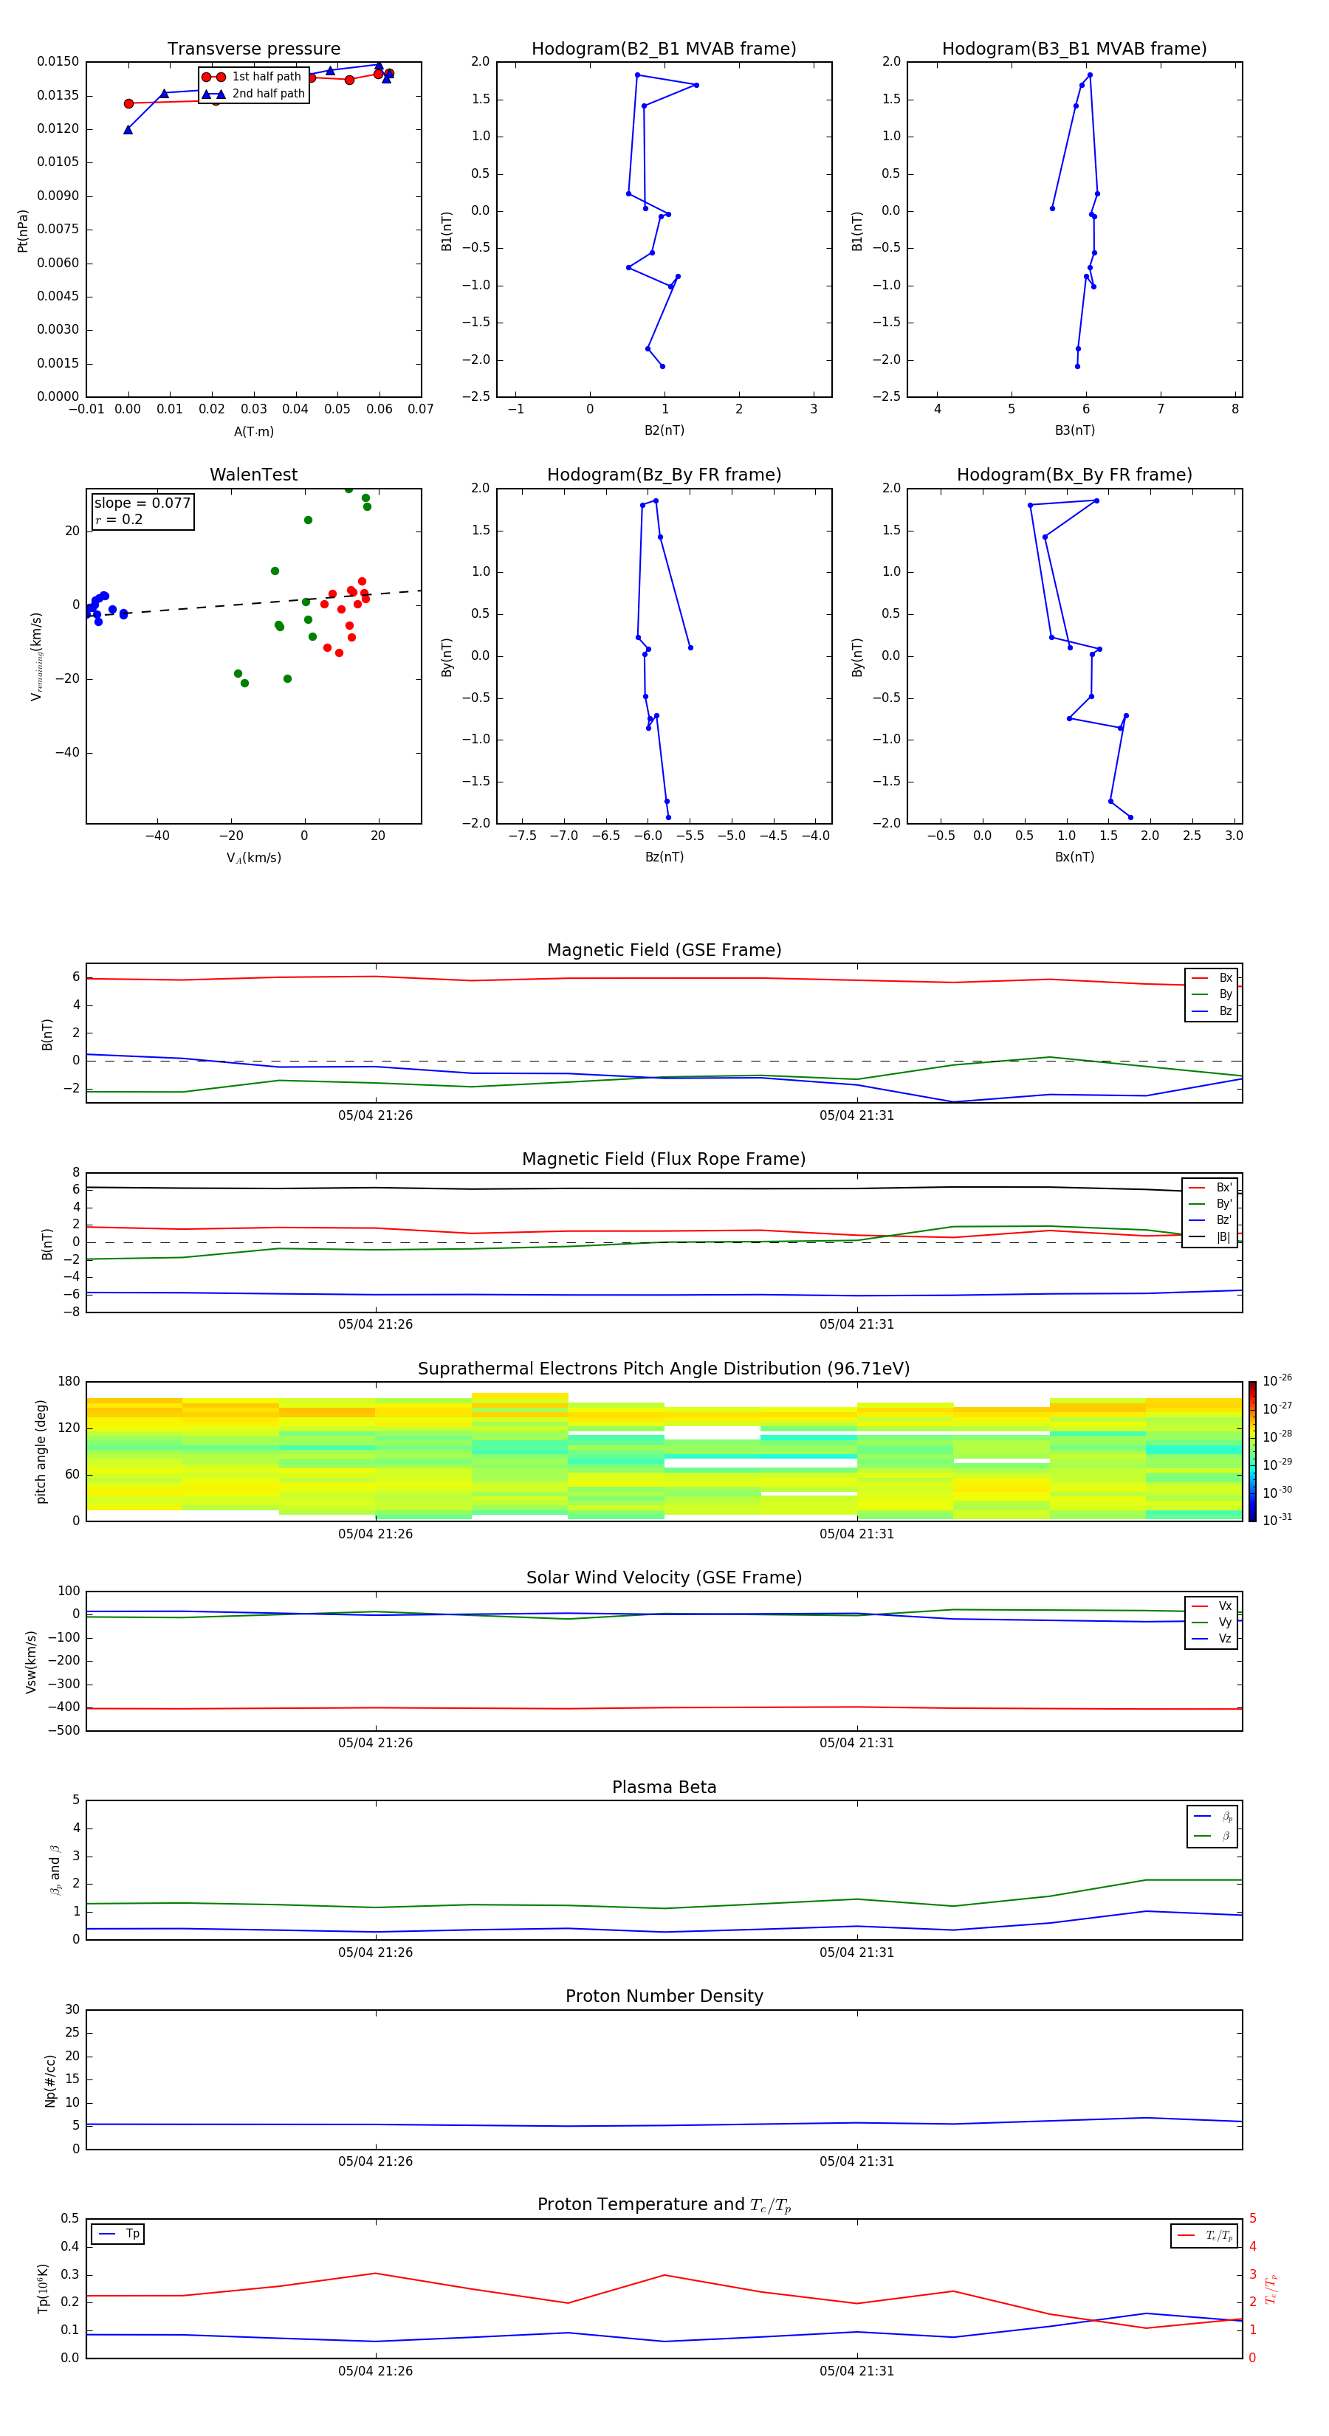
Task: Click the "Bx(nT)" x-axis label
Action: point(1074,858)
